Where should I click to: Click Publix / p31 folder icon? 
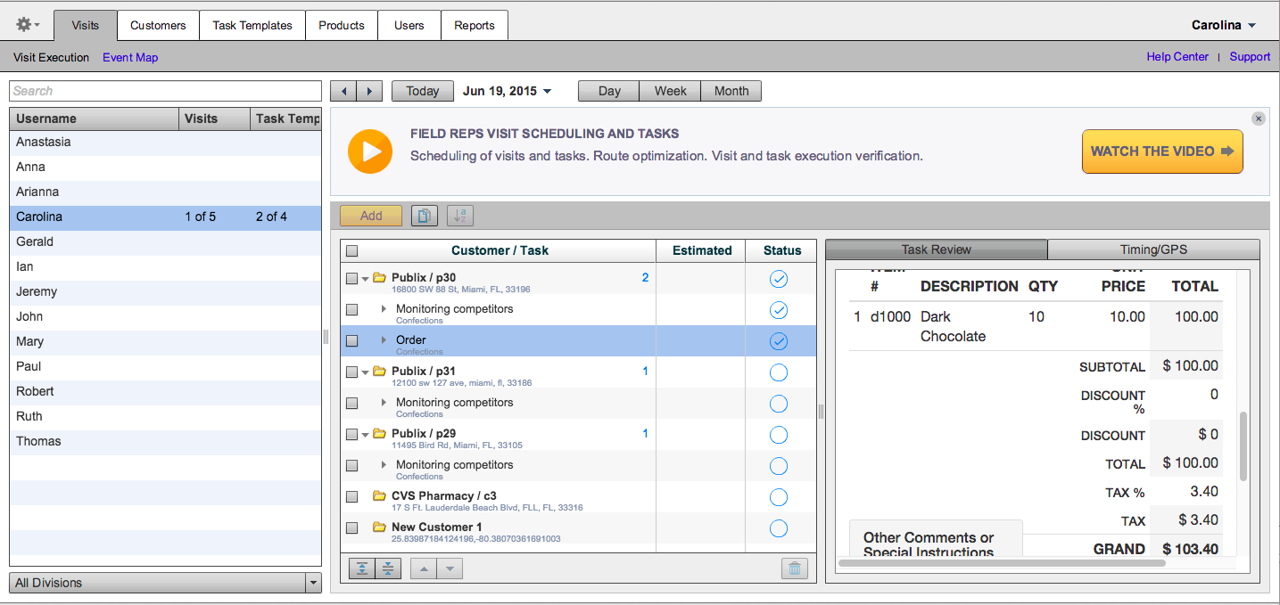click(x=379, y=372)
